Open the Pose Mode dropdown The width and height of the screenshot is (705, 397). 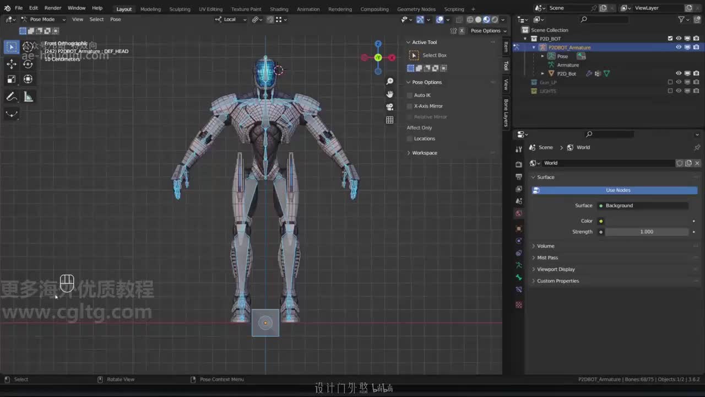[43, 19]
